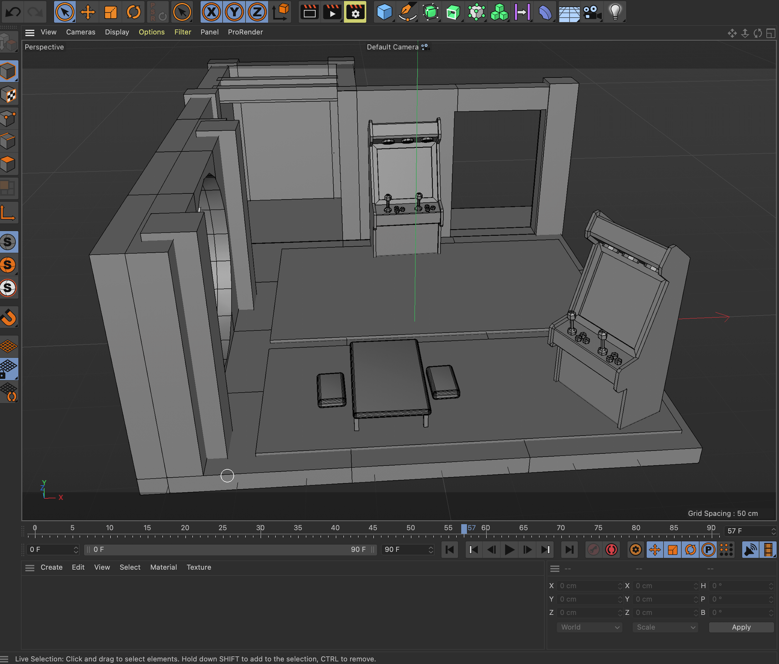This screenshot has height=664, width=779.
Task: Select the Scale tool
Action: (x=111, y=12)
